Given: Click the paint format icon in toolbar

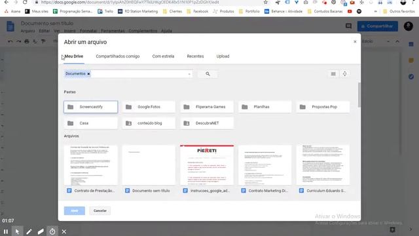Looking at the screenshot, I should (43, 41).
